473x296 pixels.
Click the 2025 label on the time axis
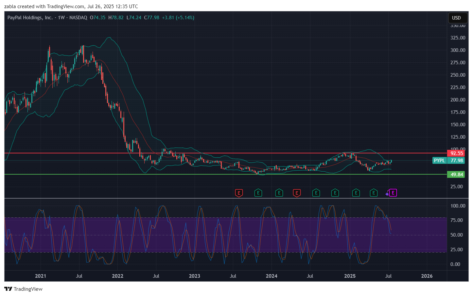click(350, 276)
